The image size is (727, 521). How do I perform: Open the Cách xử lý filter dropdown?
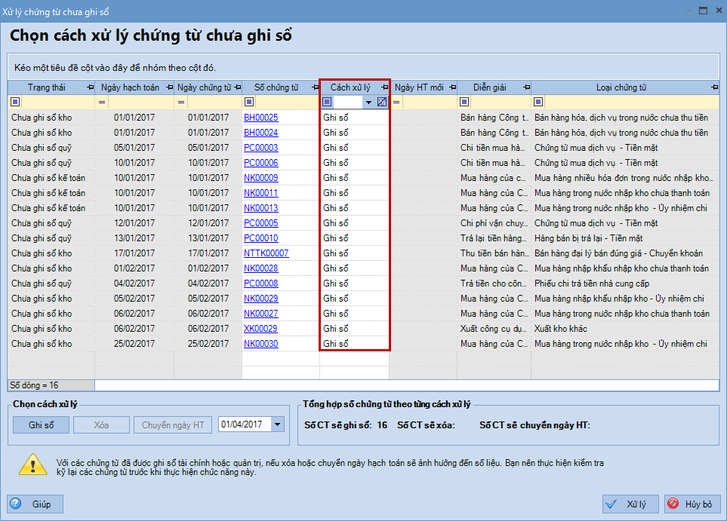[x=368, y=102]
